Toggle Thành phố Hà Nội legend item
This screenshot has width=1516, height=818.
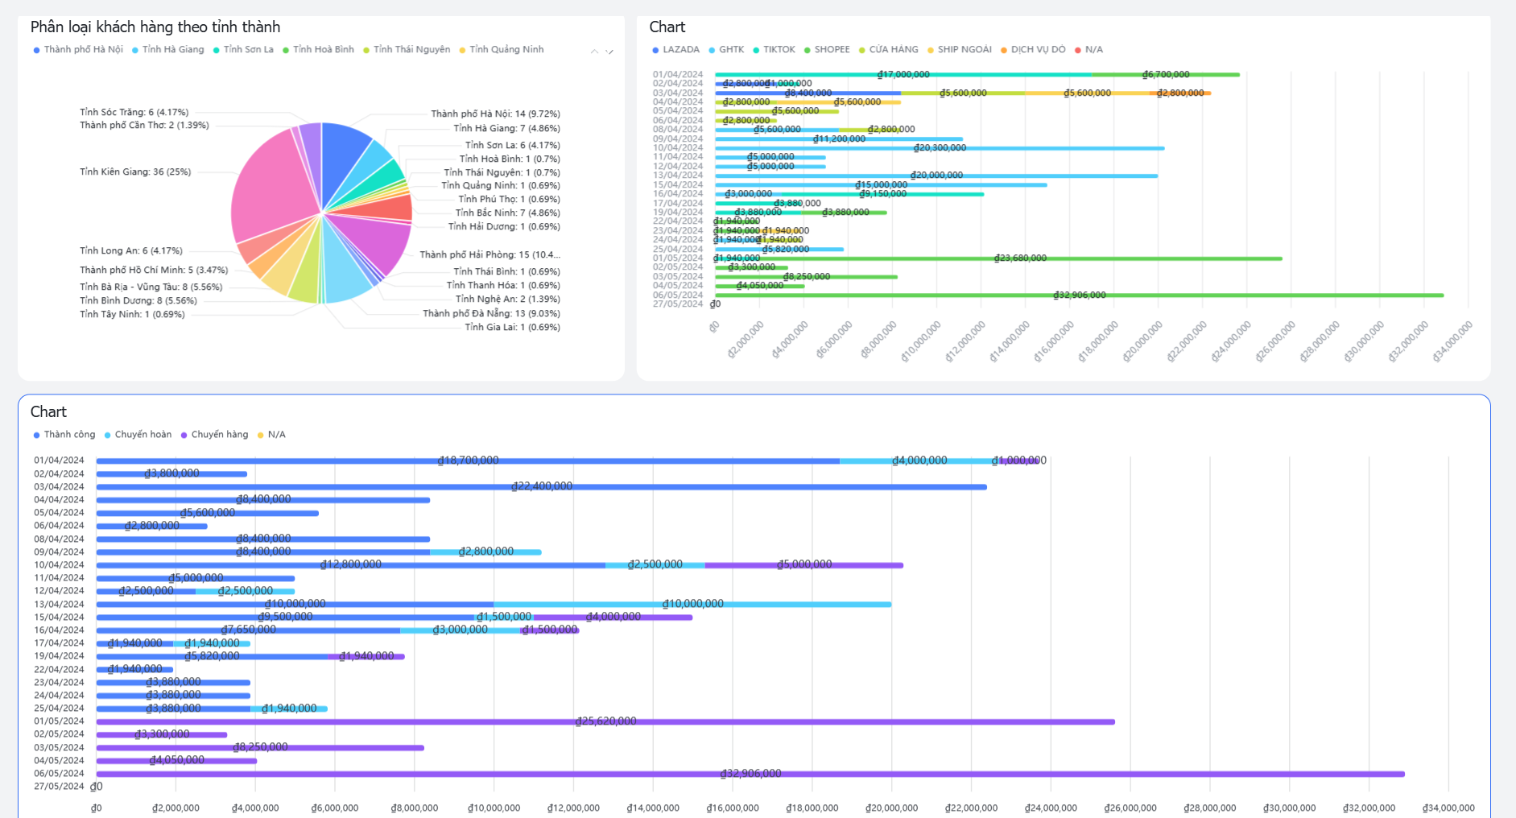(x=78, y=50)
